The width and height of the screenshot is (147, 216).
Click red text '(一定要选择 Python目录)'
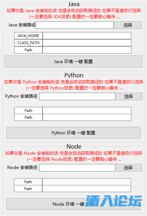[50, 88]
